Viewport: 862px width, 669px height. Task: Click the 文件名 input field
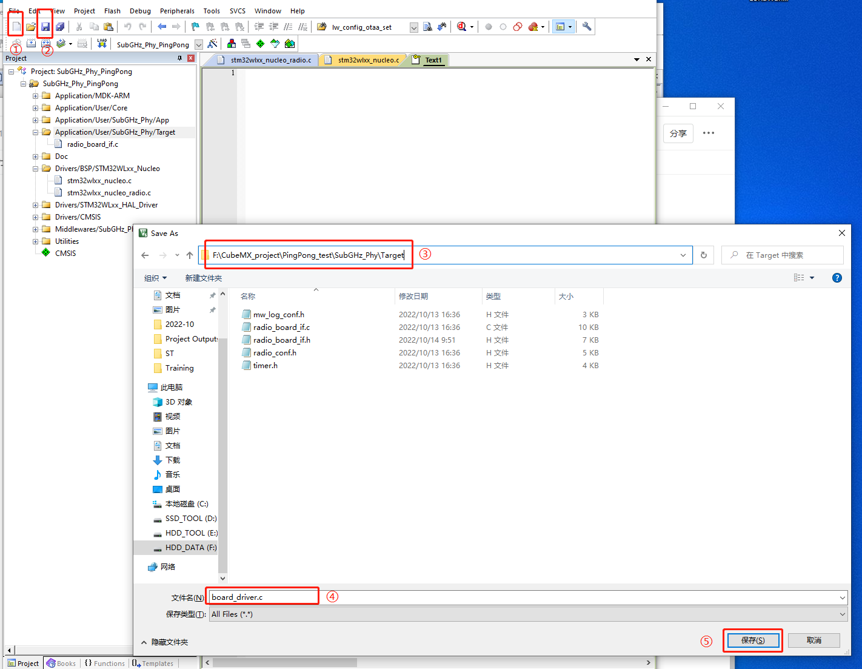527,597
